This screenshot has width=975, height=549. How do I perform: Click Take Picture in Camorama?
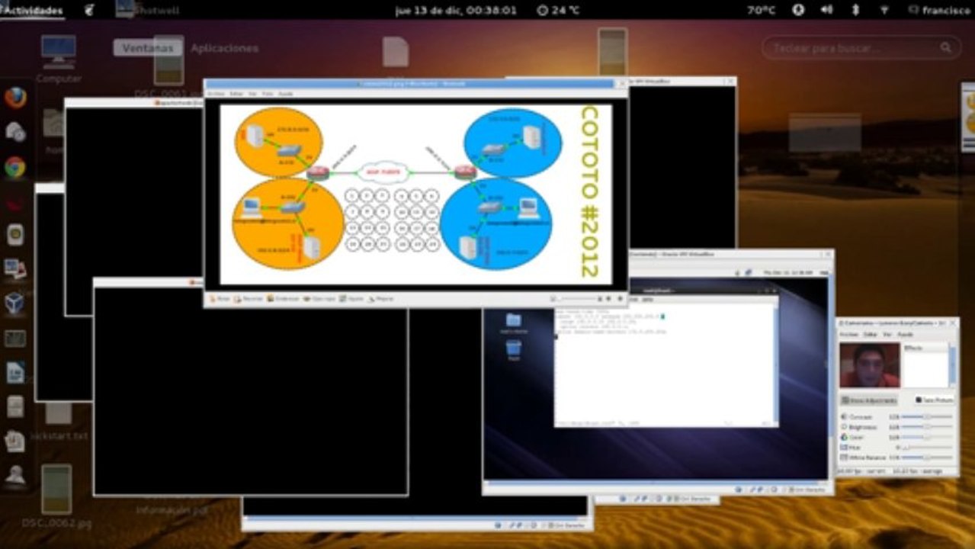pos(934,400)
